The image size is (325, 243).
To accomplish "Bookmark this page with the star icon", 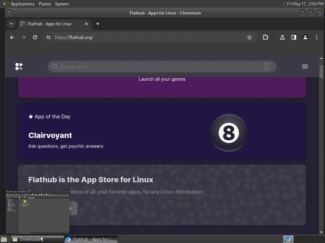I will (x=249, y=37).
